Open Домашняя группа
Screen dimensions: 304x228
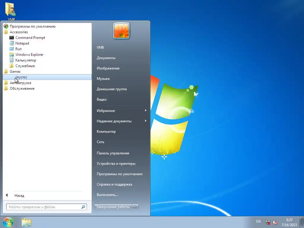(112, 89)
